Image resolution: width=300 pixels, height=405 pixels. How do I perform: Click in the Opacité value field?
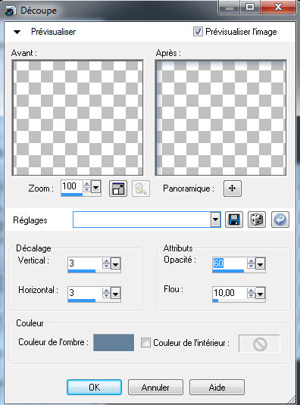(230, 263)
